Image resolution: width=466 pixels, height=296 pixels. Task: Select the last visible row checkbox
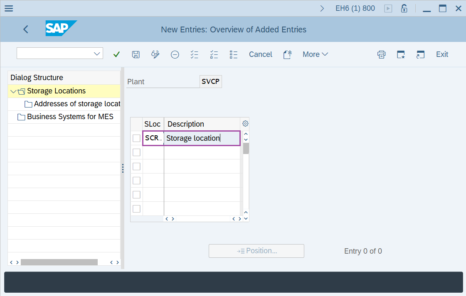click(136, 209)
